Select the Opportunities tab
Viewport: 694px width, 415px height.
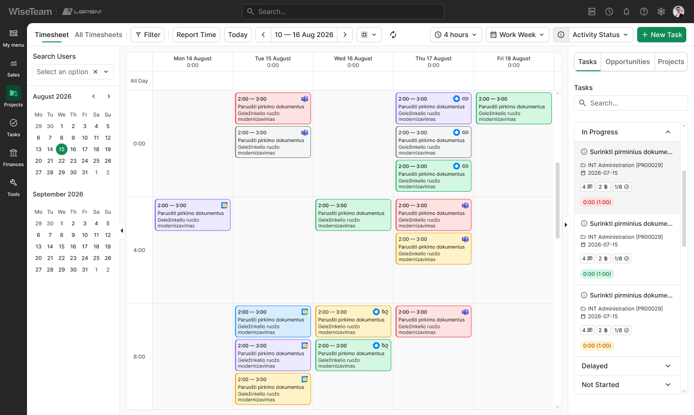tap(627, 62)
